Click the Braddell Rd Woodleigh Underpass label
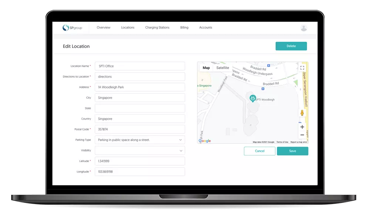370x214 pixels. click(x=258, y=71)
